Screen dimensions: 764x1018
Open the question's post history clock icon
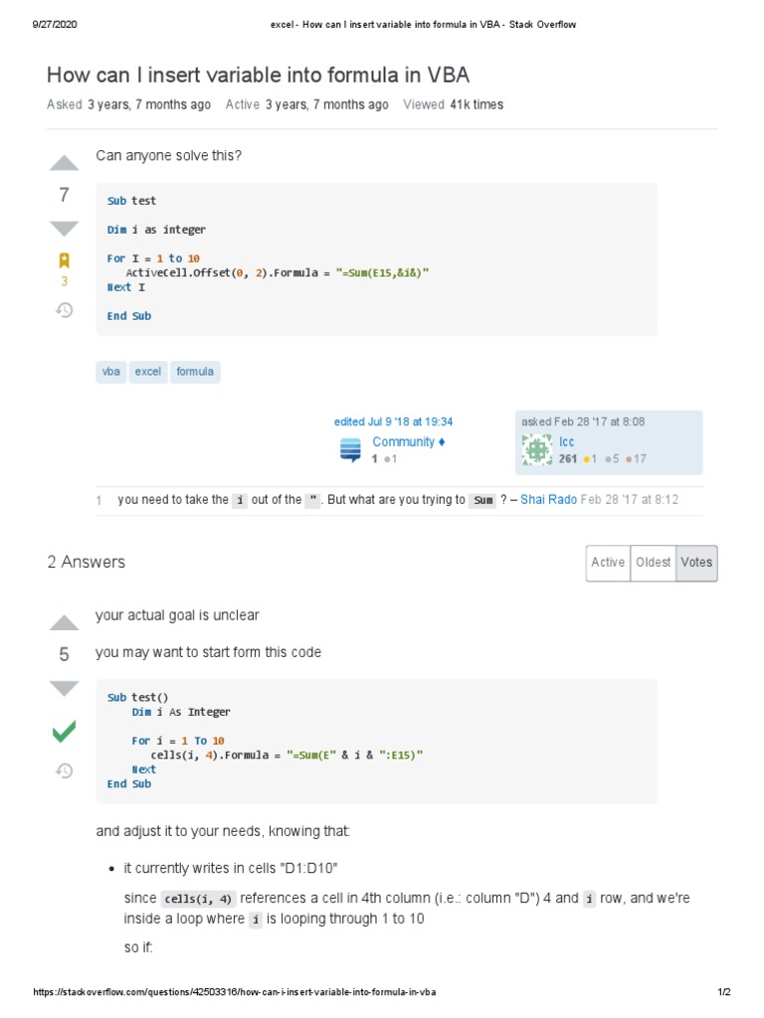64,310
